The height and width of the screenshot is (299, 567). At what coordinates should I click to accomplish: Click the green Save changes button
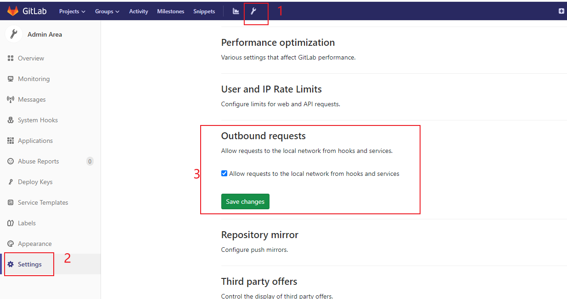tap(245, 201)
